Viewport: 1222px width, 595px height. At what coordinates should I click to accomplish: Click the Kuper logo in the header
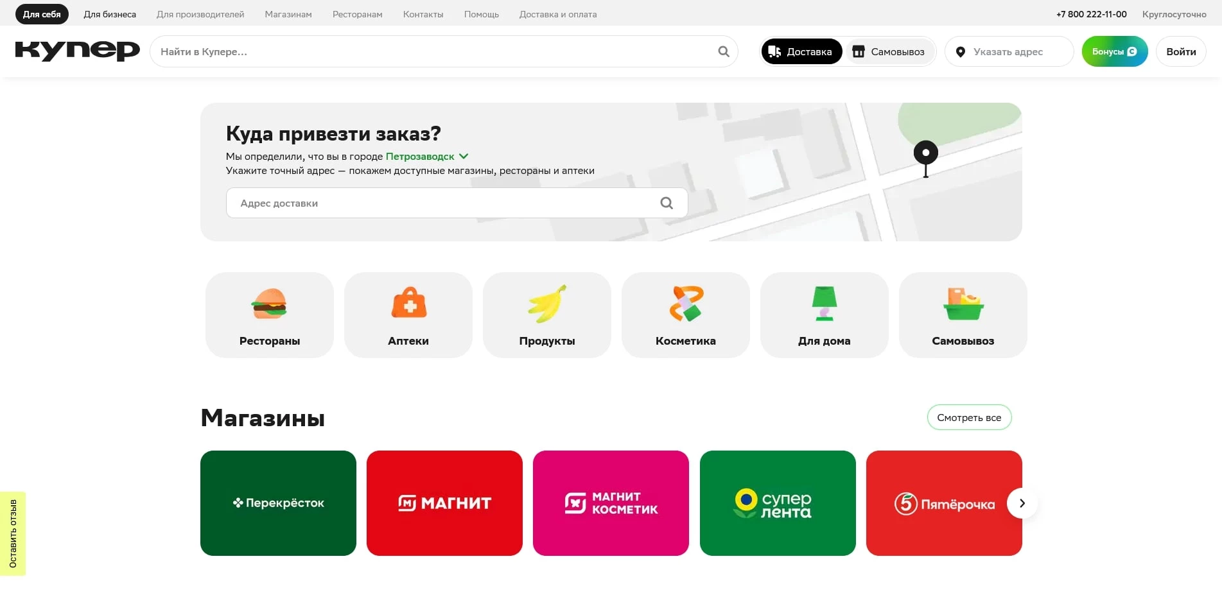tap(77, 51)
